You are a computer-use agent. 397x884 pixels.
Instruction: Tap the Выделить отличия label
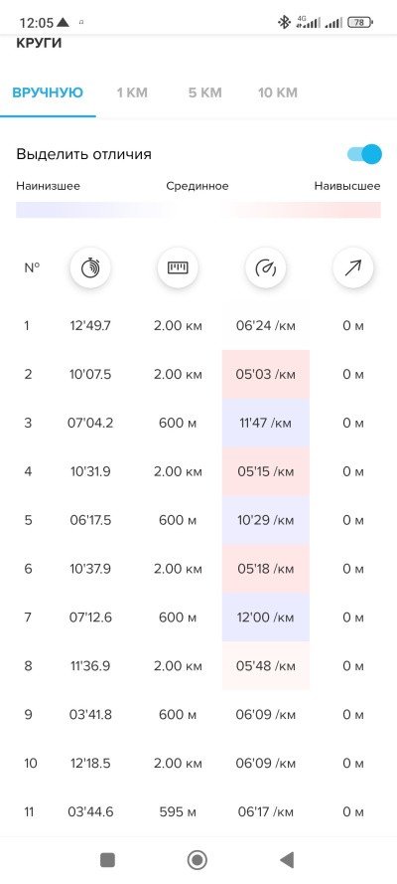(83, 154)
